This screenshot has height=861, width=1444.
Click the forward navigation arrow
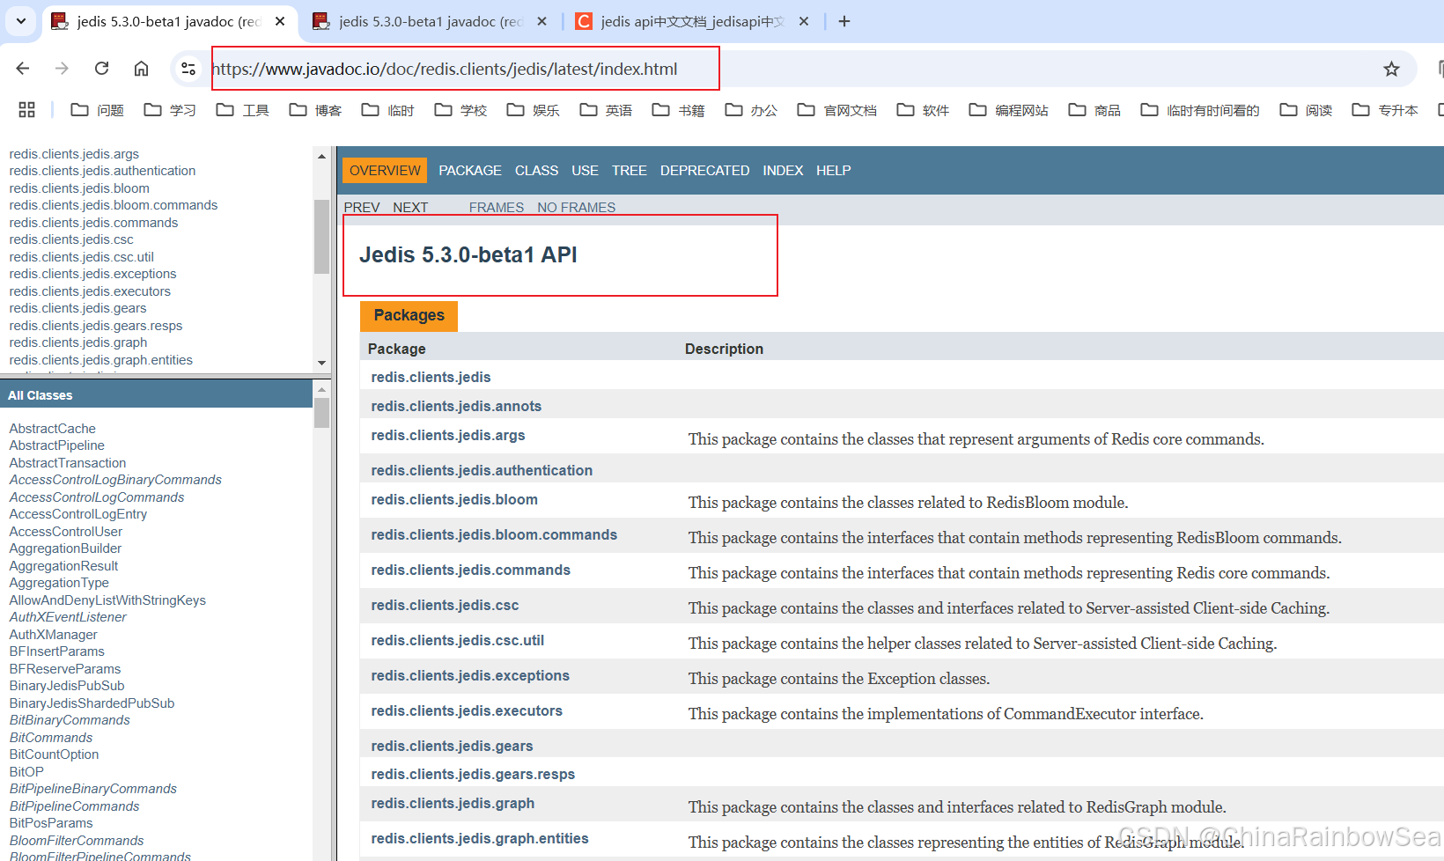point(60,68)
